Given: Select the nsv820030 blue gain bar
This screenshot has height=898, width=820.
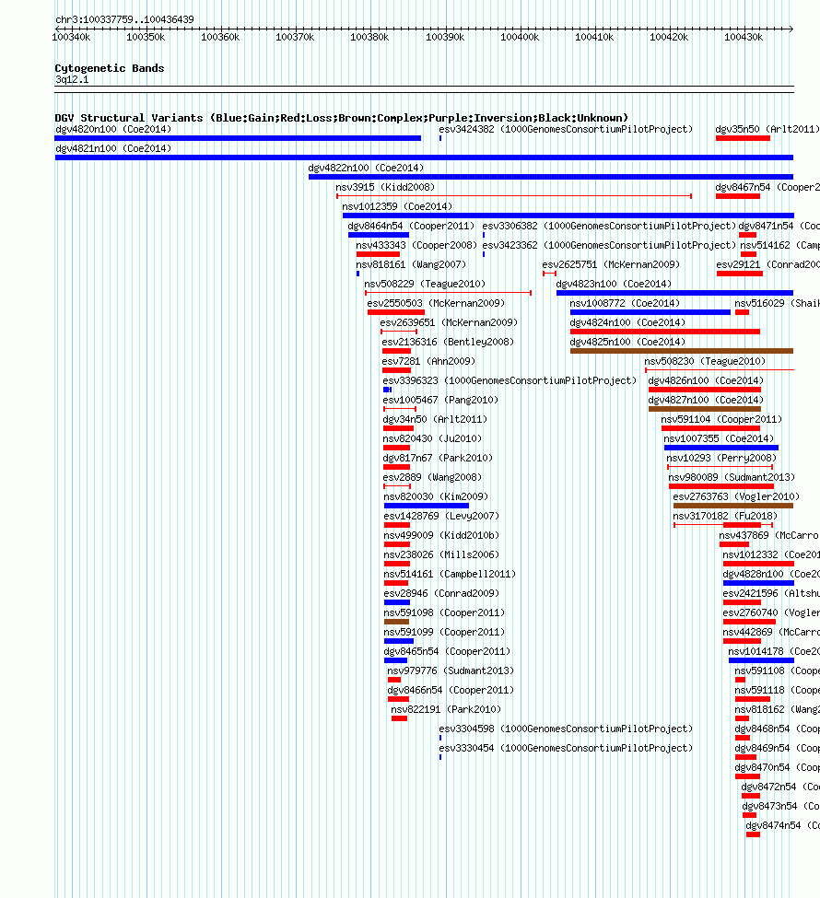Looking at the screenshot, I should tap(427, 506).
